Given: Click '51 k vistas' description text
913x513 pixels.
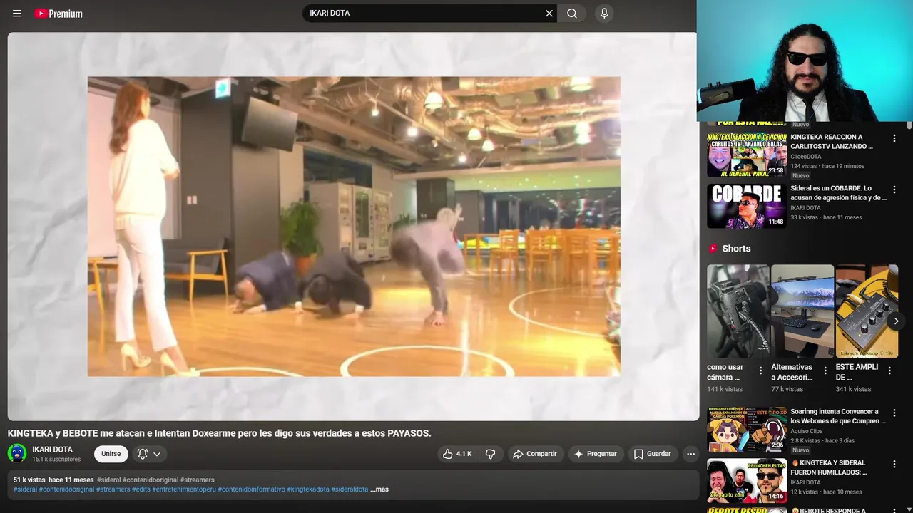Looking at the screenshot, I should click(x=29, y=480).
